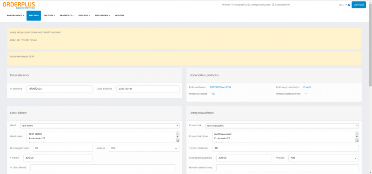This screenshot has width=372, height=174.
Task: Click up arrow of Klient dane scrollbar
Action: 178,133
